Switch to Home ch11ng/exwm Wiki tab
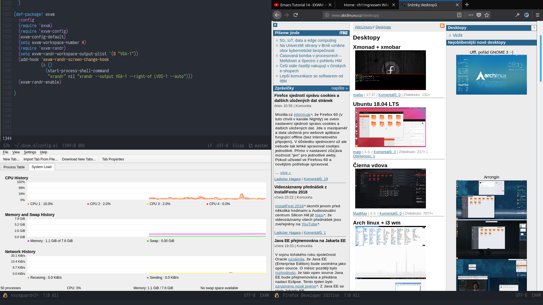The height and width of the screenshot is (305, 543). (366, 5)
